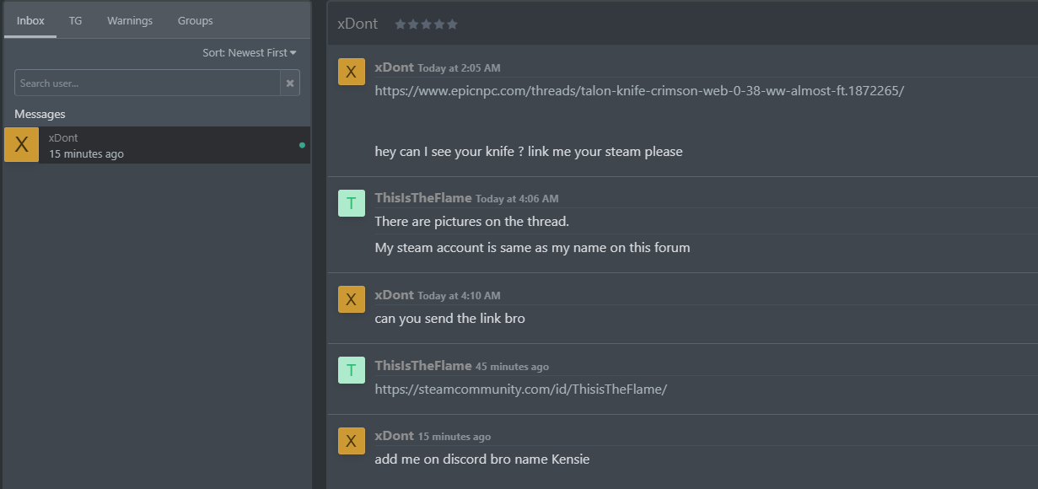Screen dimensions: 1038x489
Task: Click the '45 minutes ago' timestamp
Action: click(512, 367)
